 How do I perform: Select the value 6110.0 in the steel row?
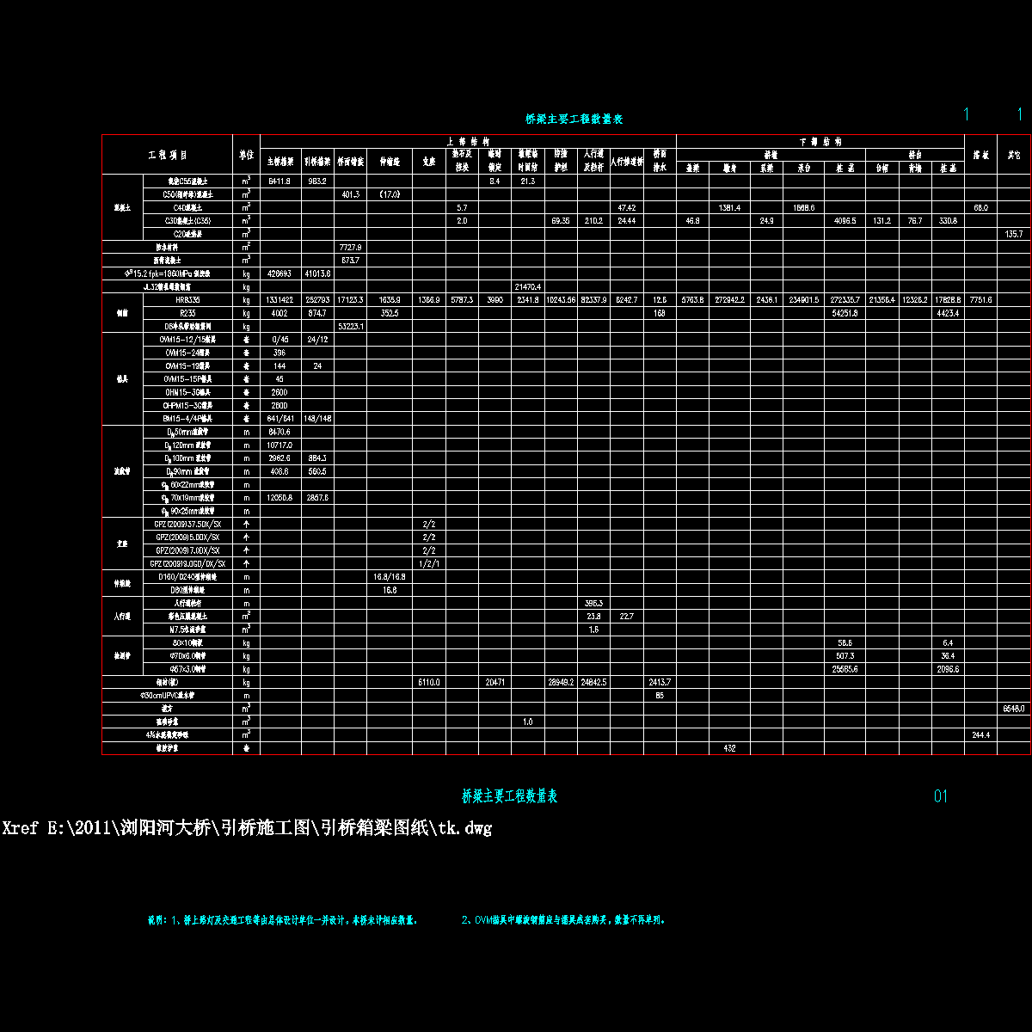429,683
